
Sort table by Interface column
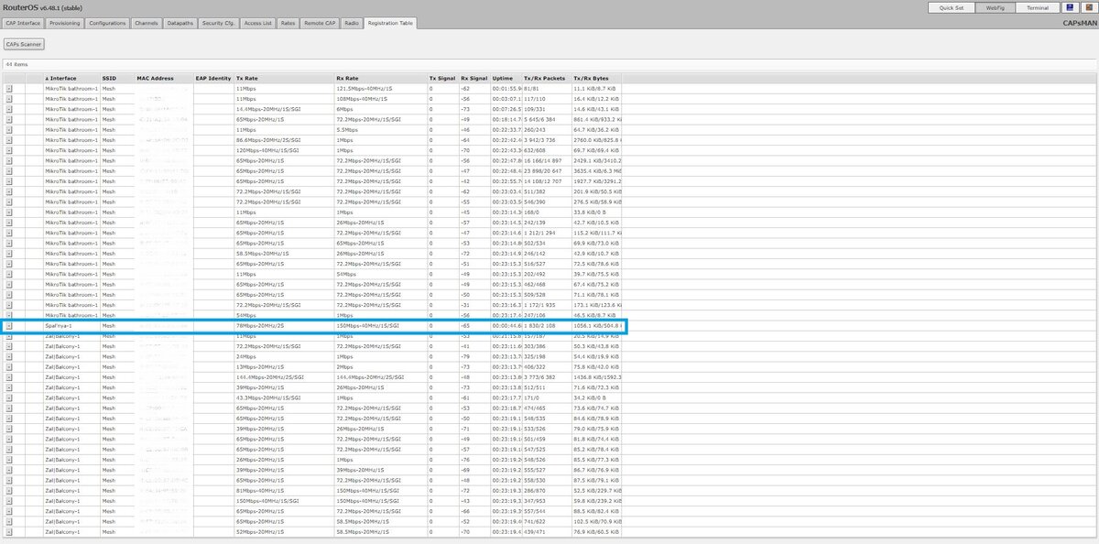click(72, 78)
